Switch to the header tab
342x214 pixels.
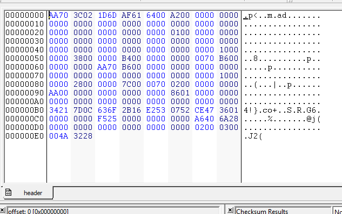click(28, 192)
